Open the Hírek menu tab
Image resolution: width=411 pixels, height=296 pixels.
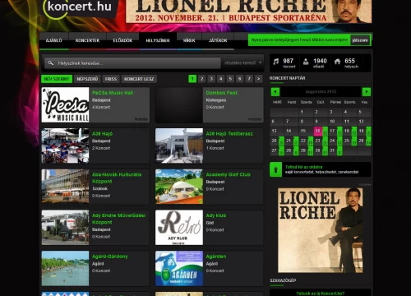tap(189, 40)
